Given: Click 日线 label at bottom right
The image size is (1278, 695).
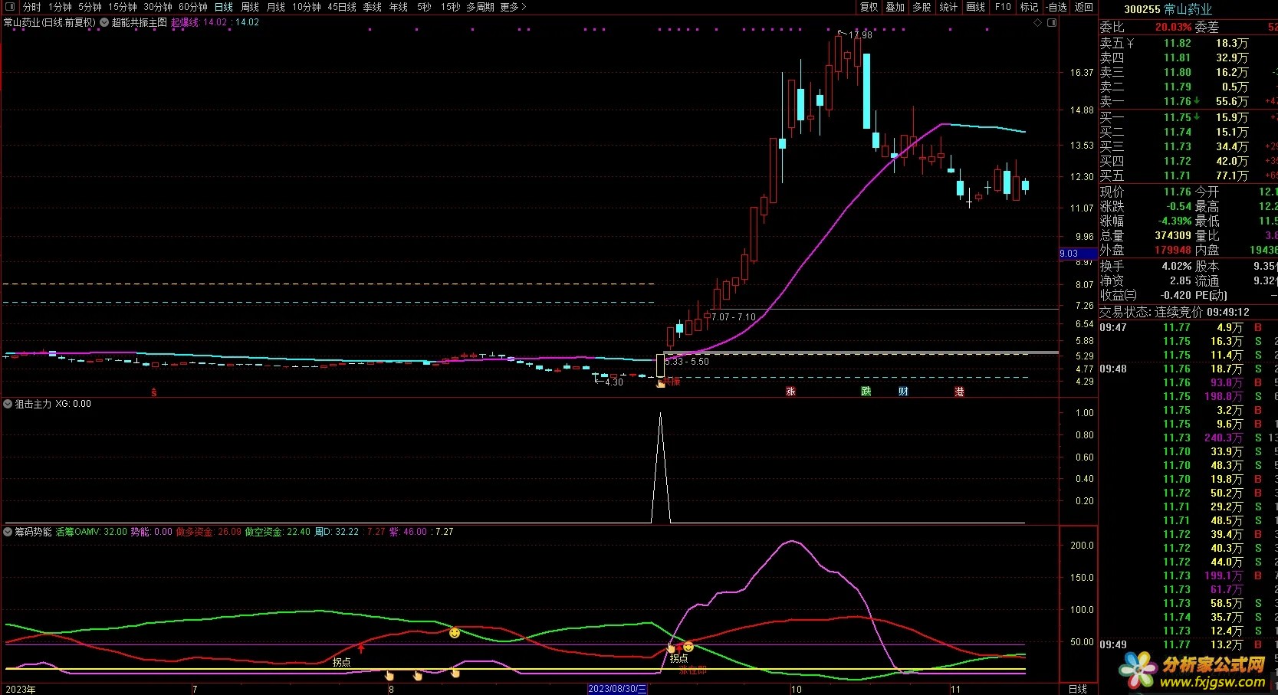Looking at the screenshot, I should click(x=1078, y=689).
